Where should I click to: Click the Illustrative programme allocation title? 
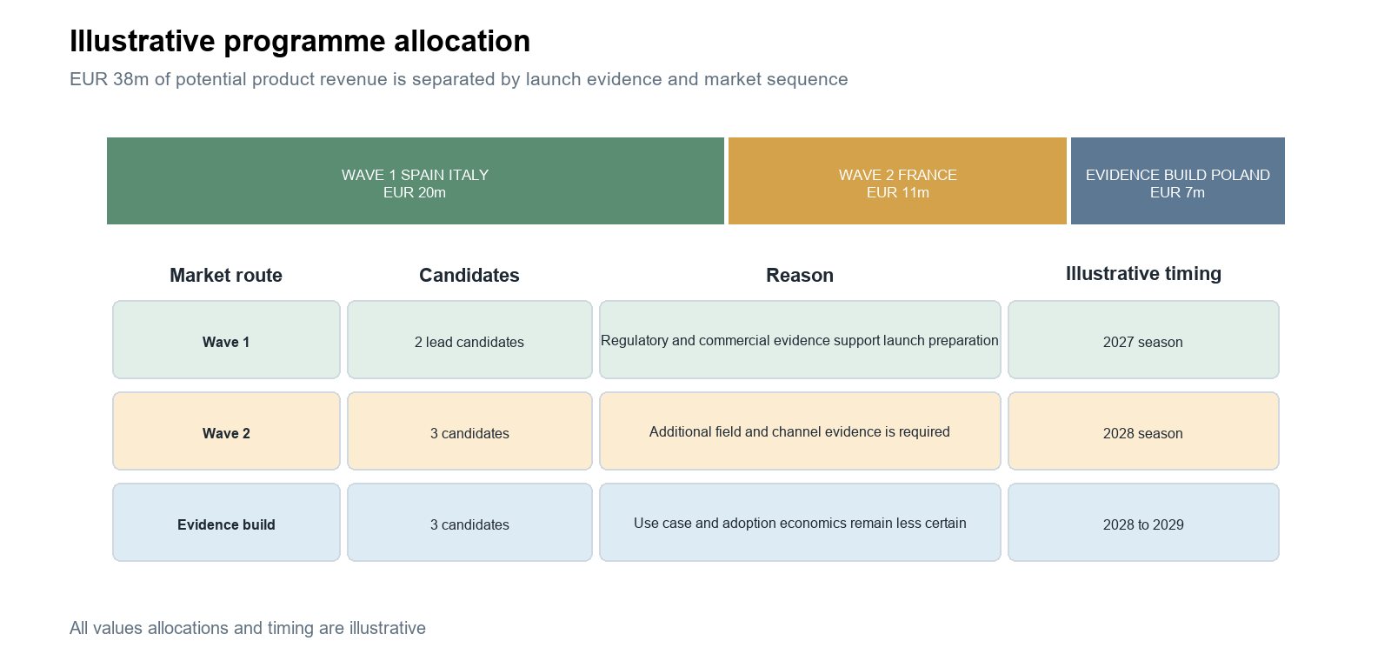300,42
